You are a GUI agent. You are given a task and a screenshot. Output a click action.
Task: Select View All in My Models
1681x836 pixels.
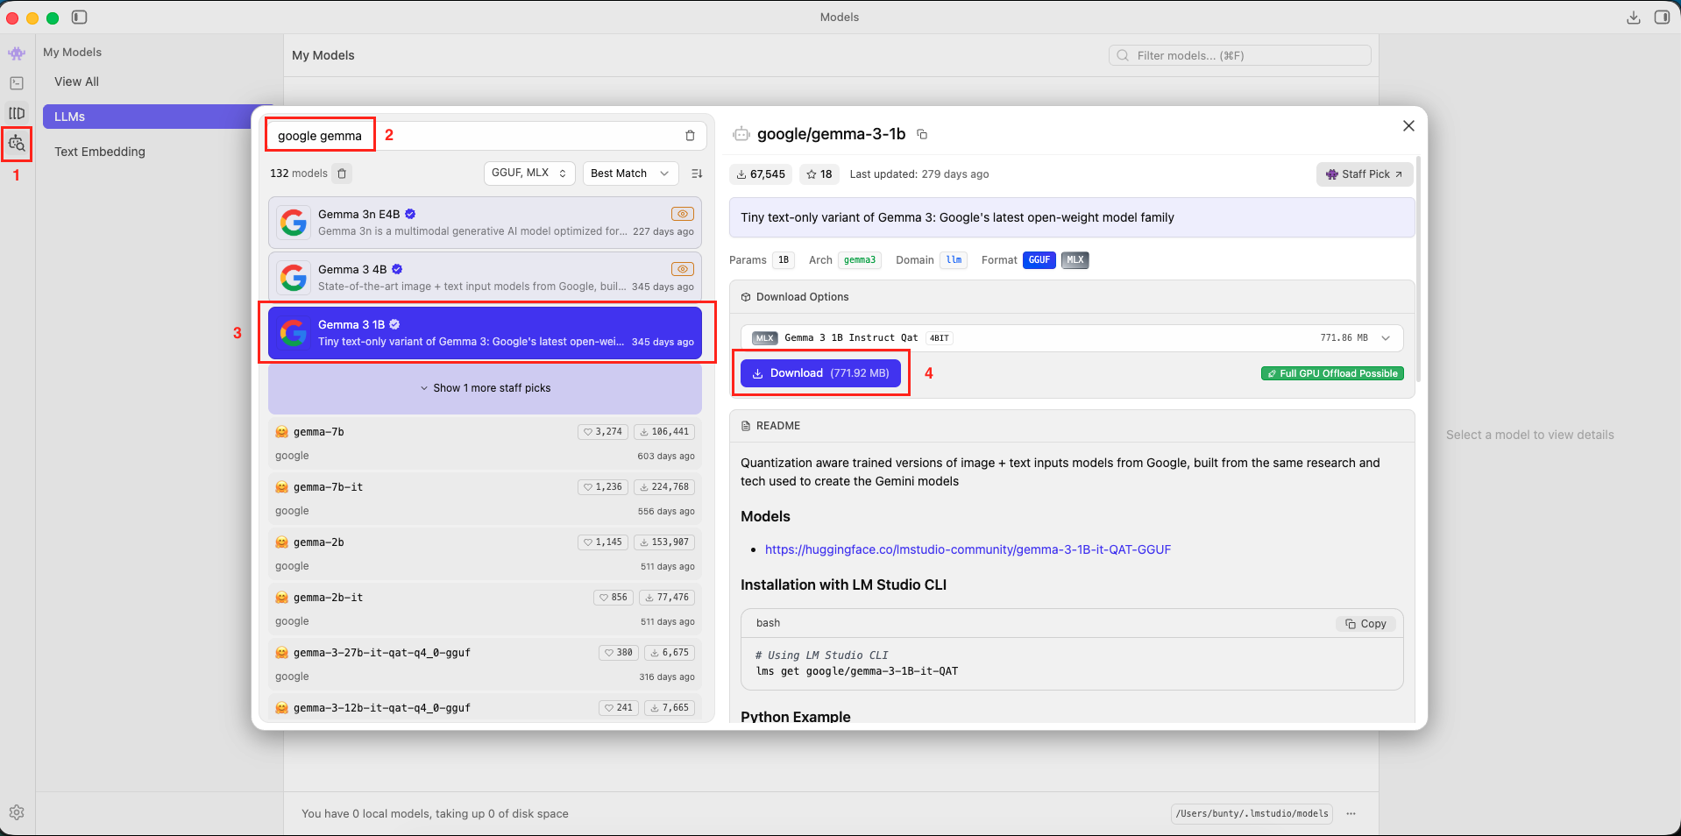(x=76, y=81)
